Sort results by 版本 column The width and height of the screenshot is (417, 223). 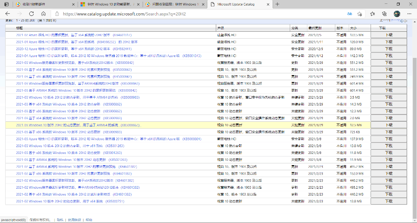pos(340,28)
